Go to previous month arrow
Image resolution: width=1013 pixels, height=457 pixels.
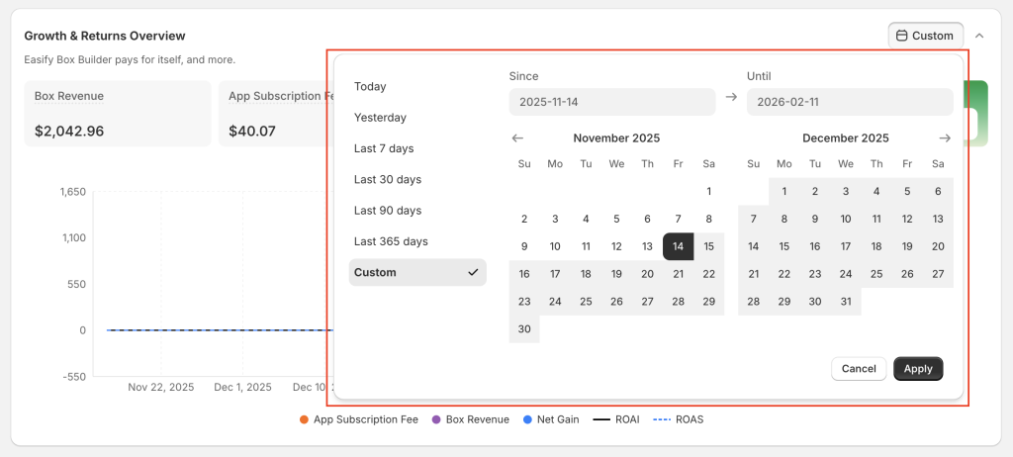click(517, 138)
